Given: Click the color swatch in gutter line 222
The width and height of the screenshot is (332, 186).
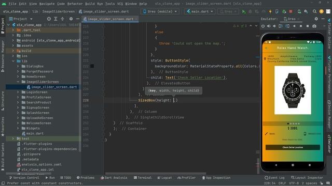Looking at the screenshot, I should click(92, 66).
